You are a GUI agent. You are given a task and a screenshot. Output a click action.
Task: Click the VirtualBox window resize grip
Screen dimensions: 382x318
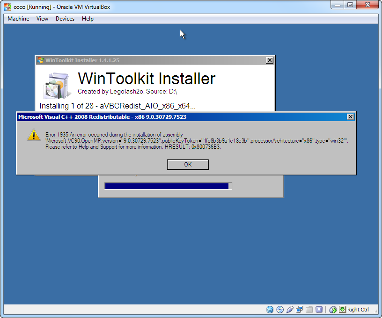(x=375, y=311)
